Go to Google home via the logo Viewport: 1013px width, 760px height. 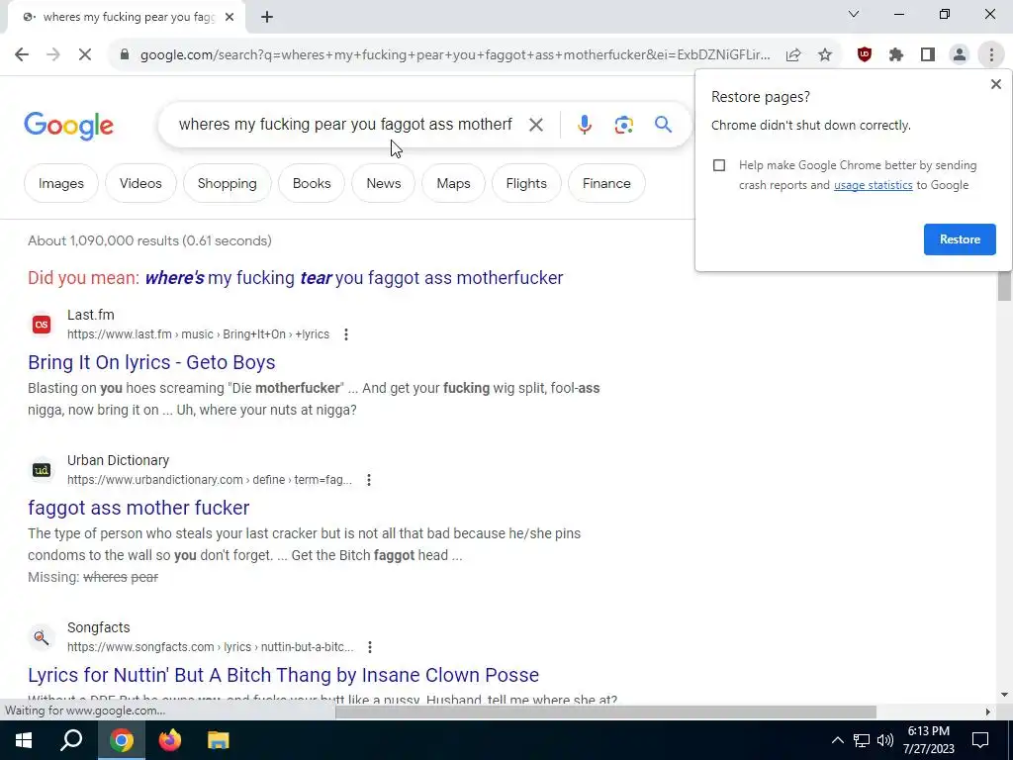tap(68, 126)
